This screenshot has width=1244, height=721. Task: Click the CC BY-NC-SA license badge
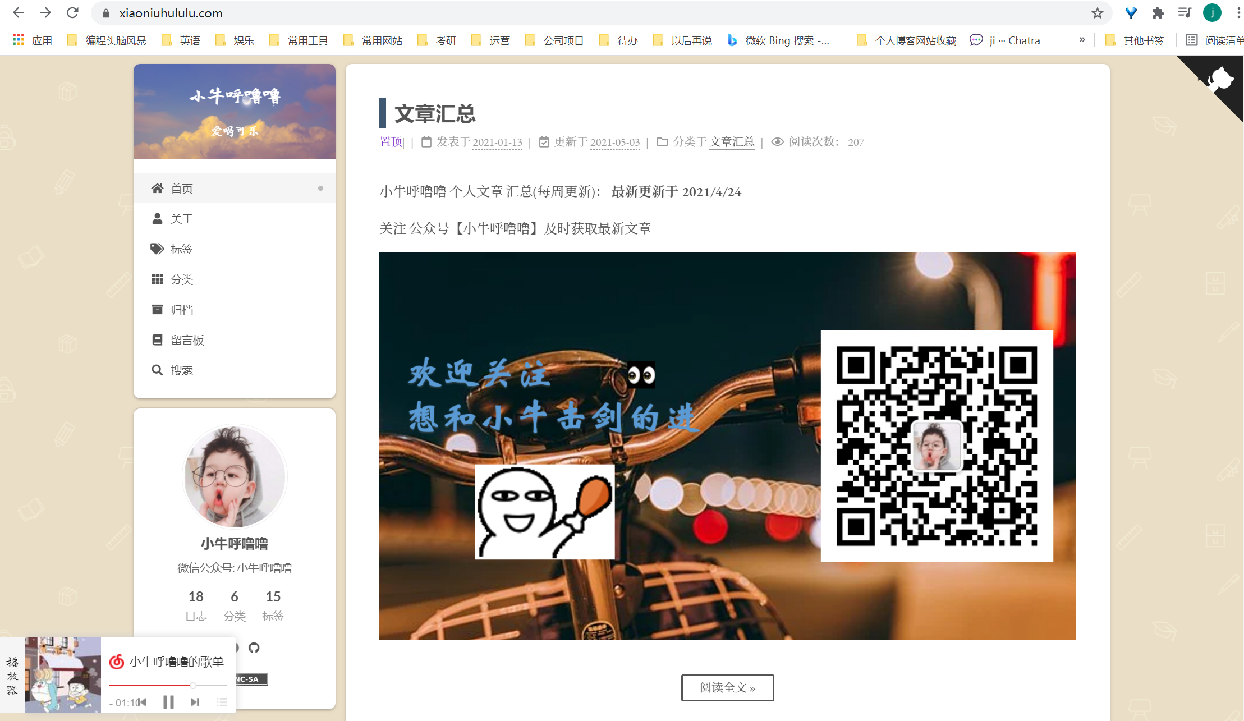251,679
